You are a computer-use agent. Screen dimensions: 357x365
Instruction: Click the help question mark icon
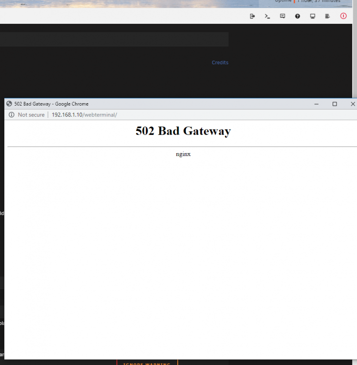pyautogui.click(x=298, y=16)
